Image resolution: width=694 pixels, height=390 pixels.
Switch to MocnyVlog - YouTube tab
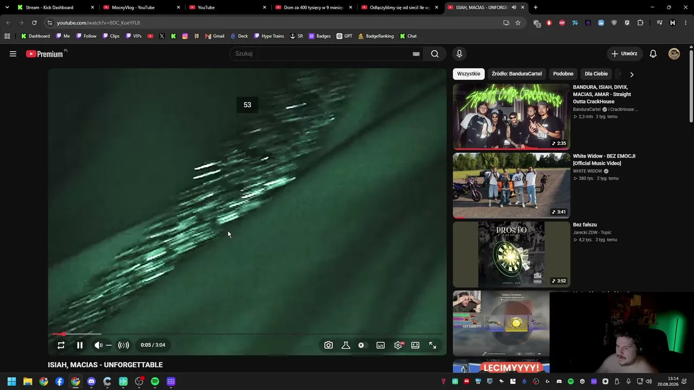141,8
